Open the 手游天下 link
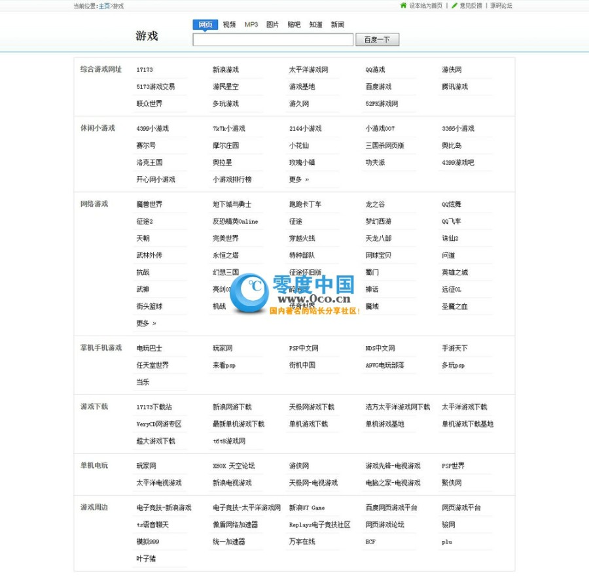This screenshot has width=589, height=588. click(x=455, y=349)
